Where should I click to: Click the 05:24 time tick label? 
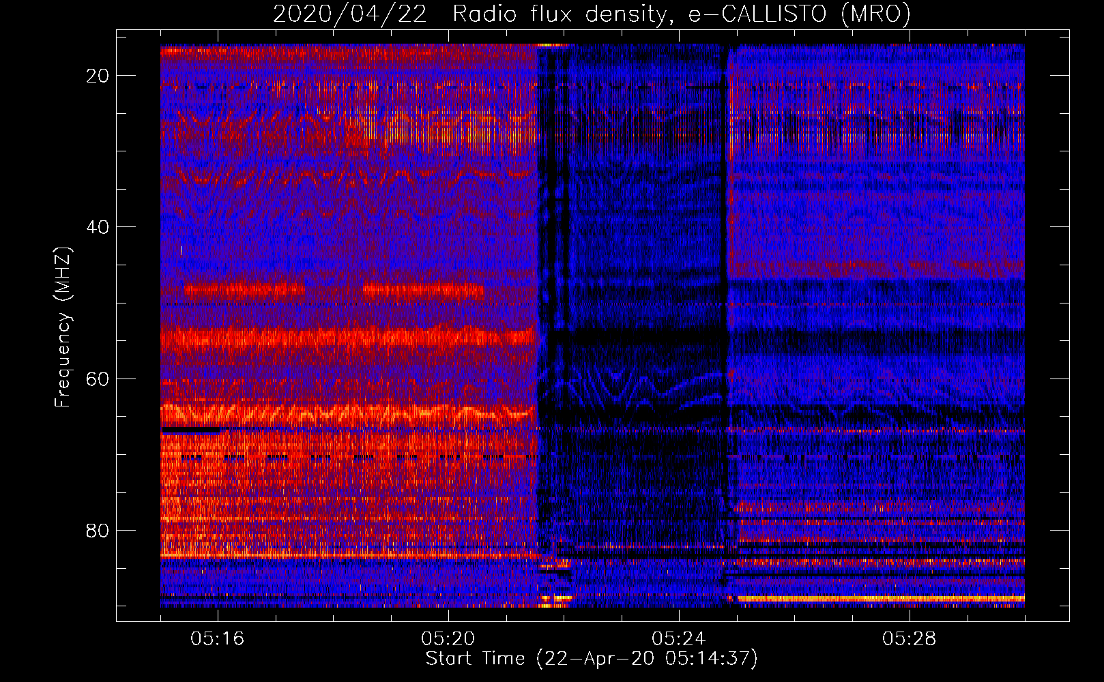tap(679, 638)
